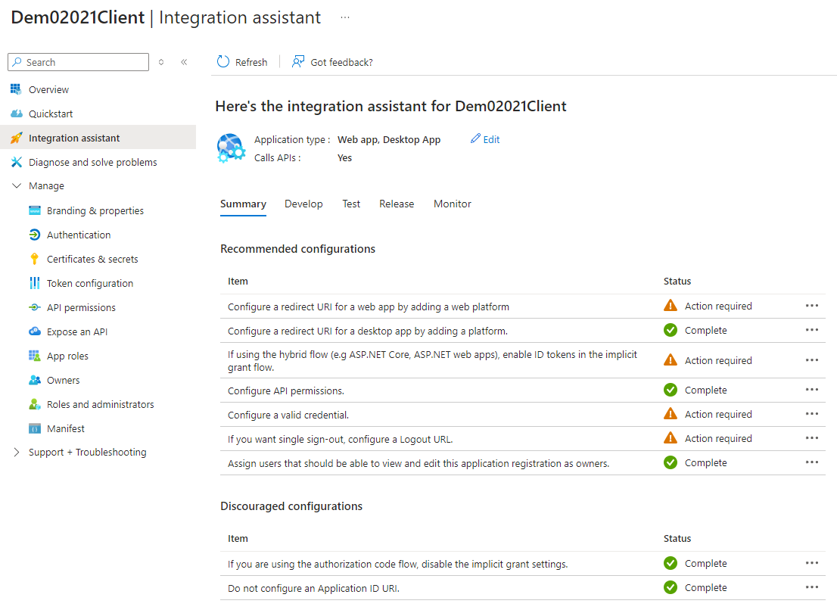Click the Manifest icon
837x613 pixels.
pos(35,428)
